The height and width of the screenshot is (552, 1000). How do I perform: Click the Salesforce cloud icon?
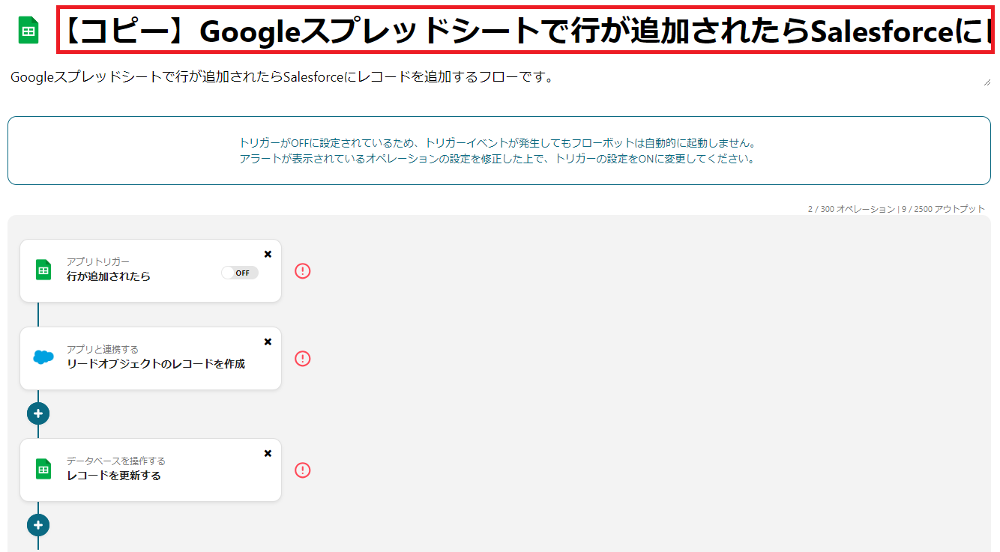(43, 357)
